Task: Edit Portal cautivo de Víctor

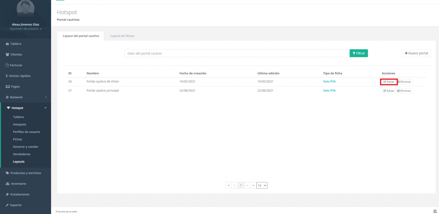Action: [x=388, y=81]
